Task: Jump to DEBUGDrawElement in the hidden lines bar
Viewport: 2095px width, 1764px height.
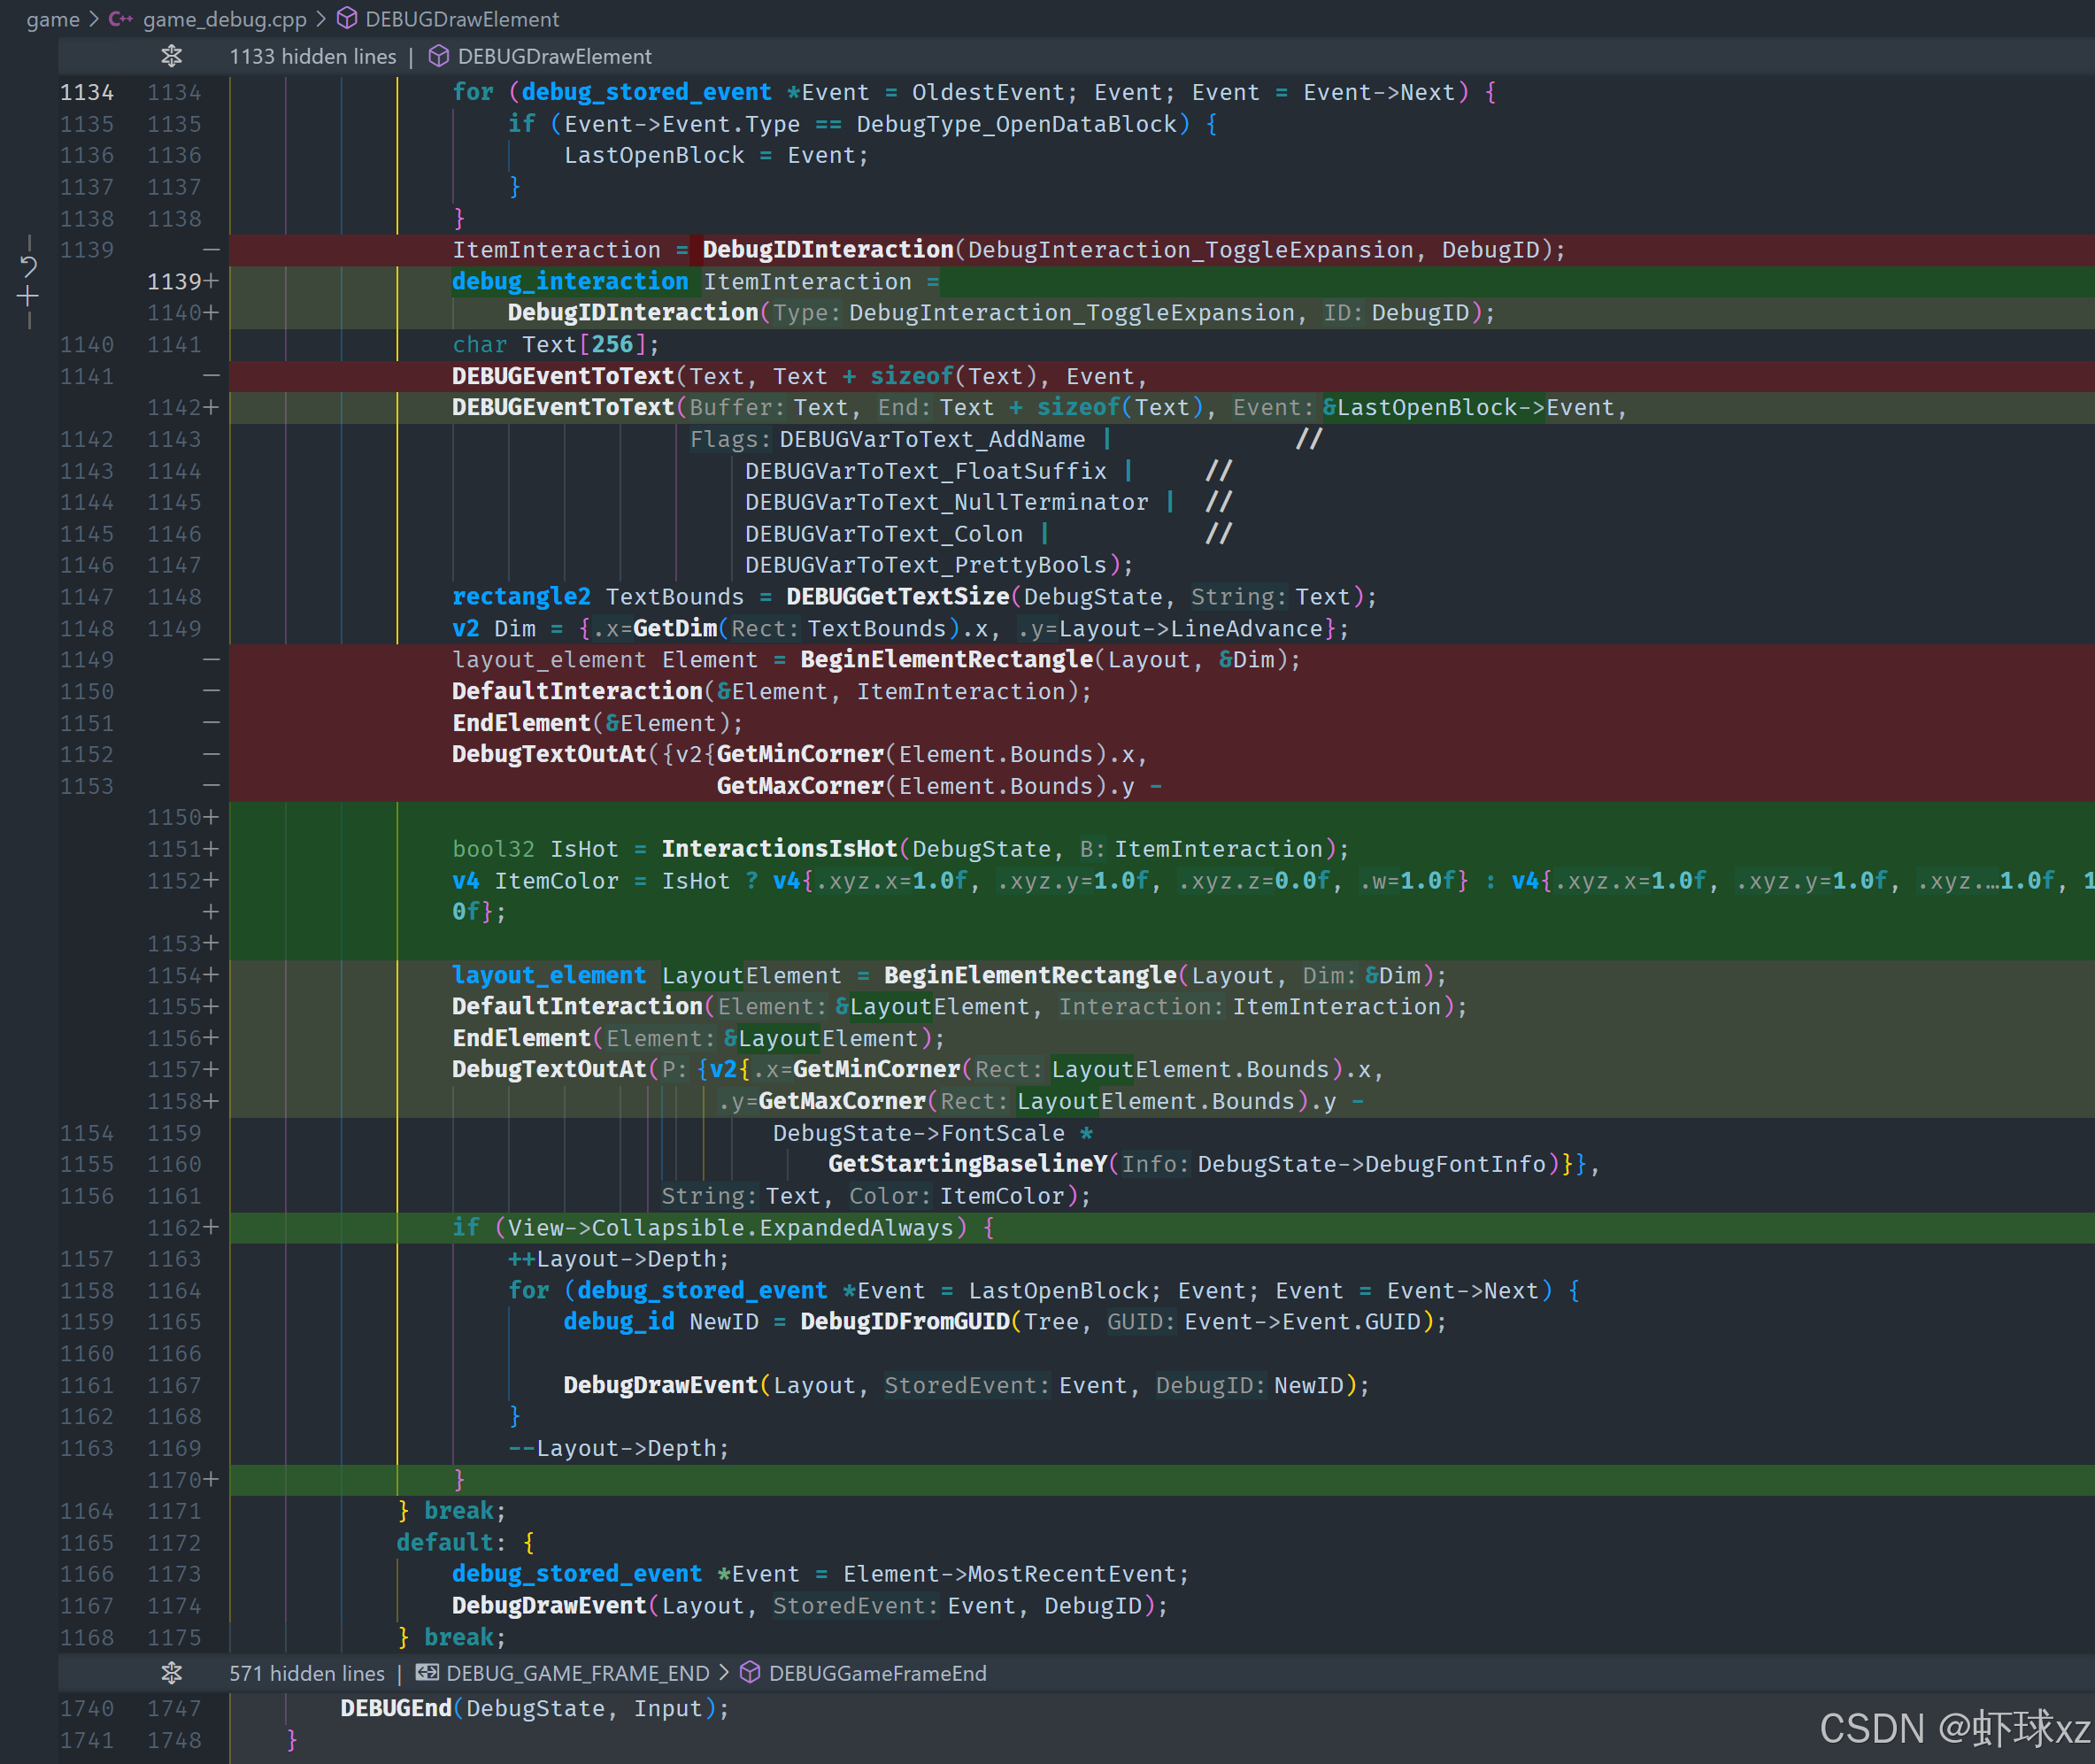Action: pos(554,56)
